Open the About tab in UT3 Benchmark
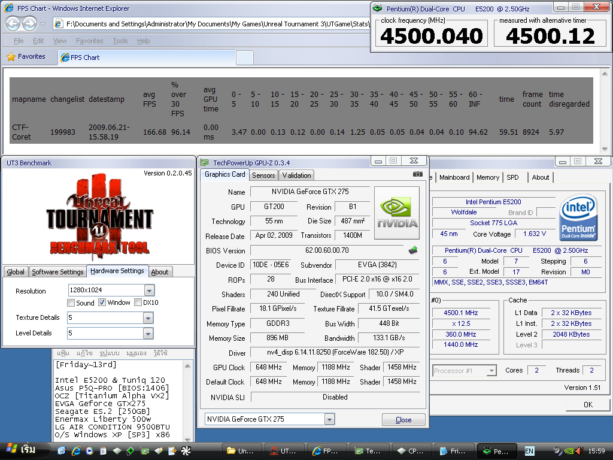This screenshot has height=460, width=613. click(x=159, y=272)
